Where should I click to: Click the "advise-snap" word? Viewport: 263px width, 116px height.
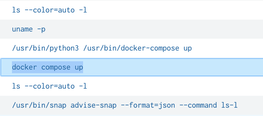(x=94, y=105)
